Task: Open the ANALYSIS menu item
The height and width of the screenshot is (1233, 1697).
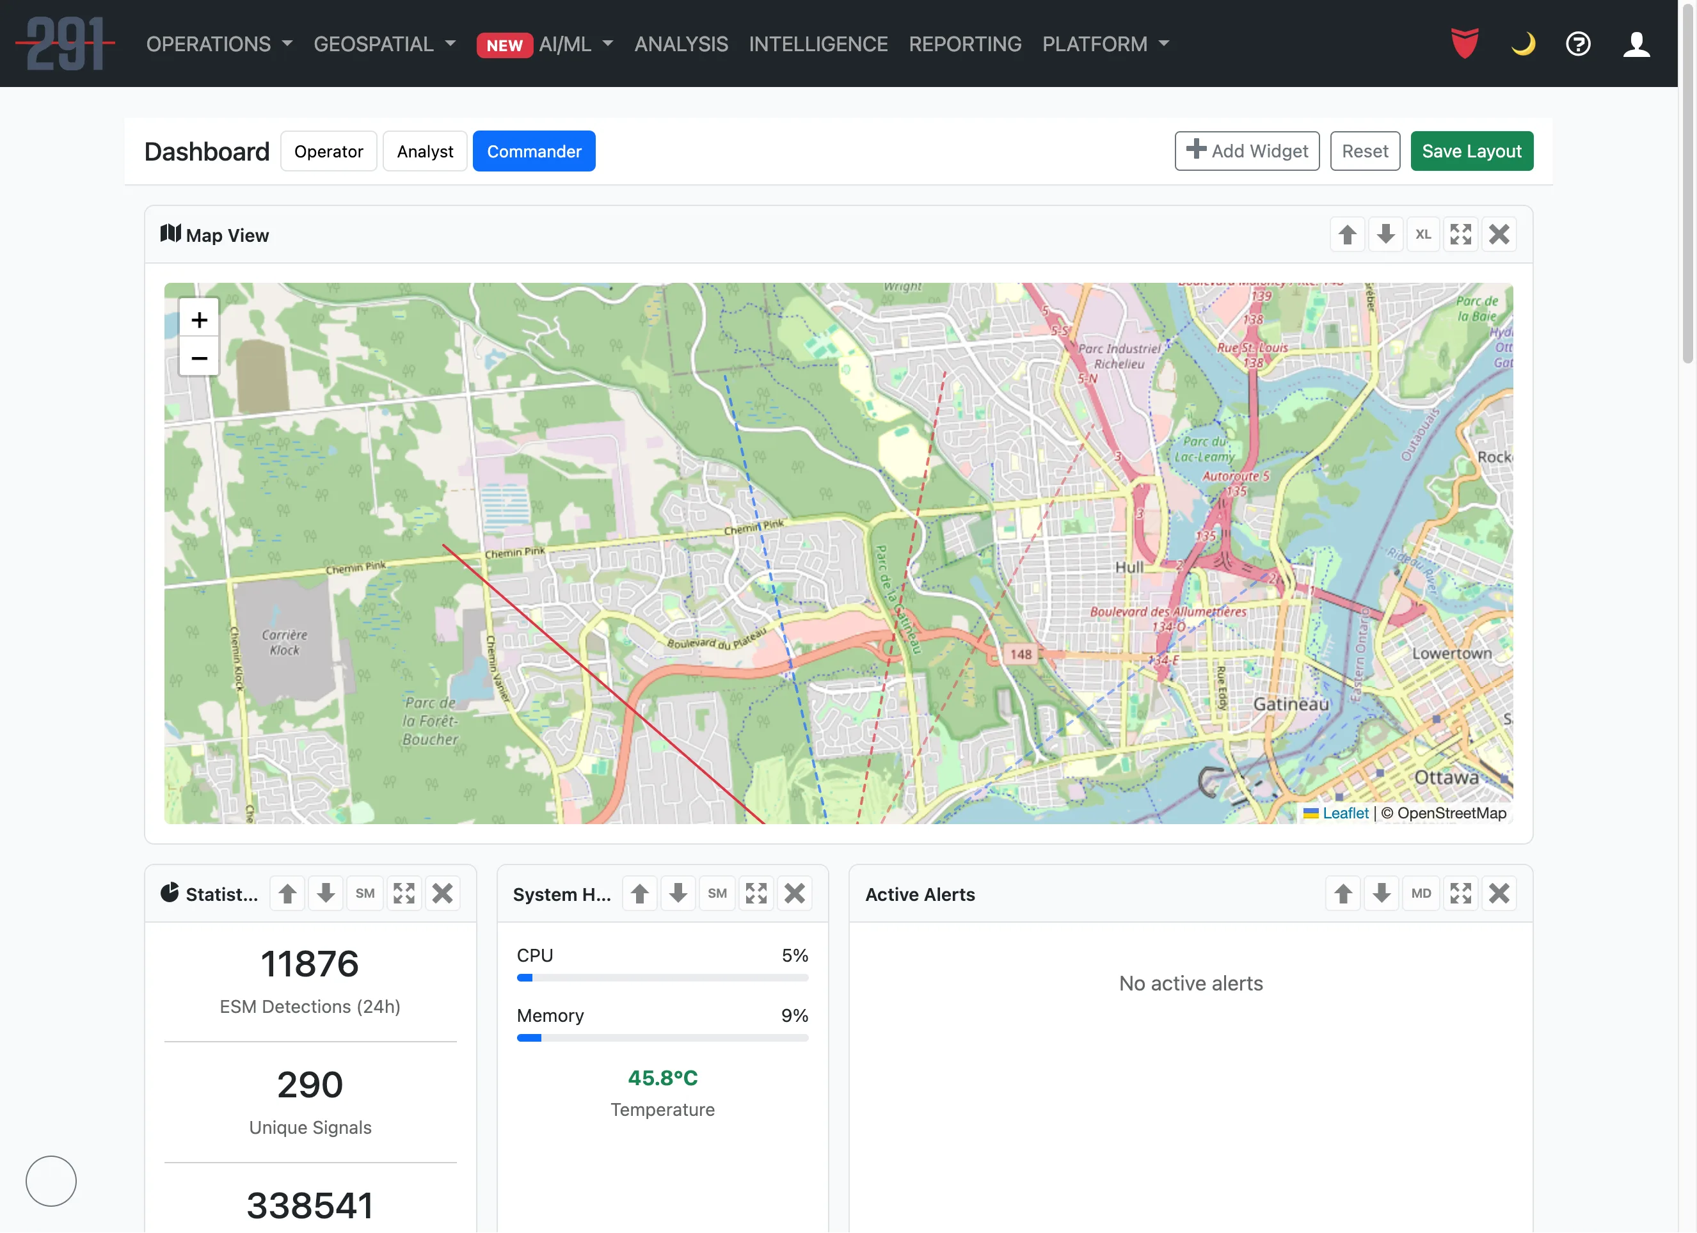Action: point(681,44)
